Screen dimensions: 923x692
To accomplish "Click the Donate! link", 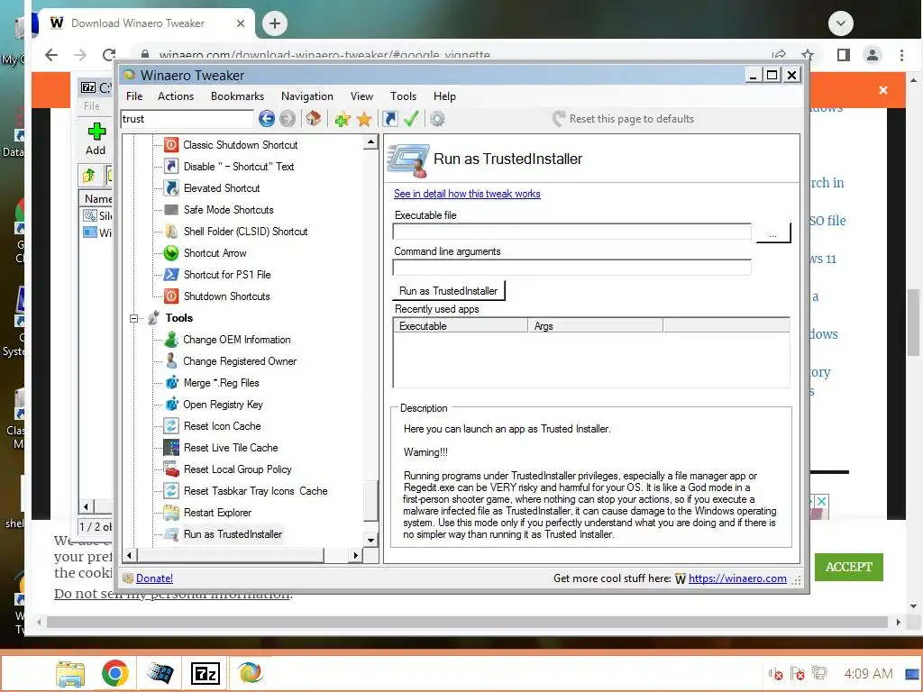I will pos(154,578).
